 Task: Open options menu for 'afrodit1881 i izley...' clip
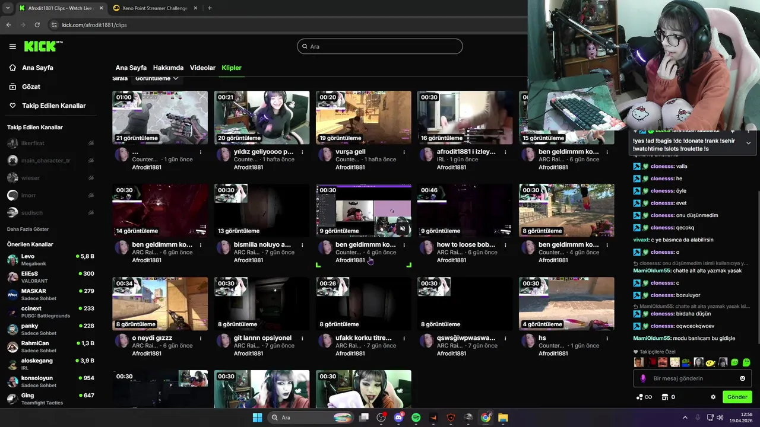[505, 152]
